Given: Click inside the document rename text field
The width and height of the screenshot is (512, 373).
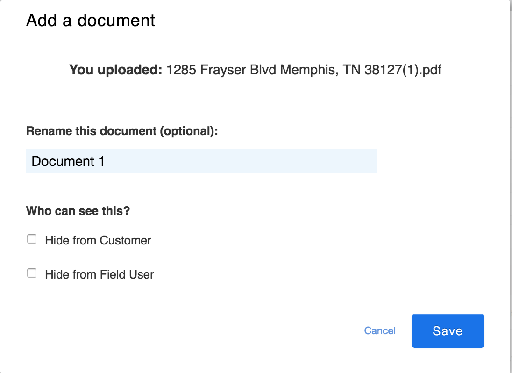Looking at the screenshot, I should (201, 161).
